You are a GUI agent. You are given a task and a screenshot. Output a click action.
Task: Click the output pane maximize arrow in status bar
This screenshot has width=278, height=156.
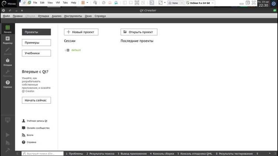pyautogui.click(x=270, y=153)
